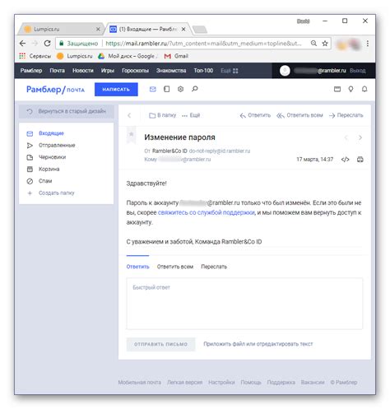Expand the Ещё services menu in top bar

click(x=230, y=71)
